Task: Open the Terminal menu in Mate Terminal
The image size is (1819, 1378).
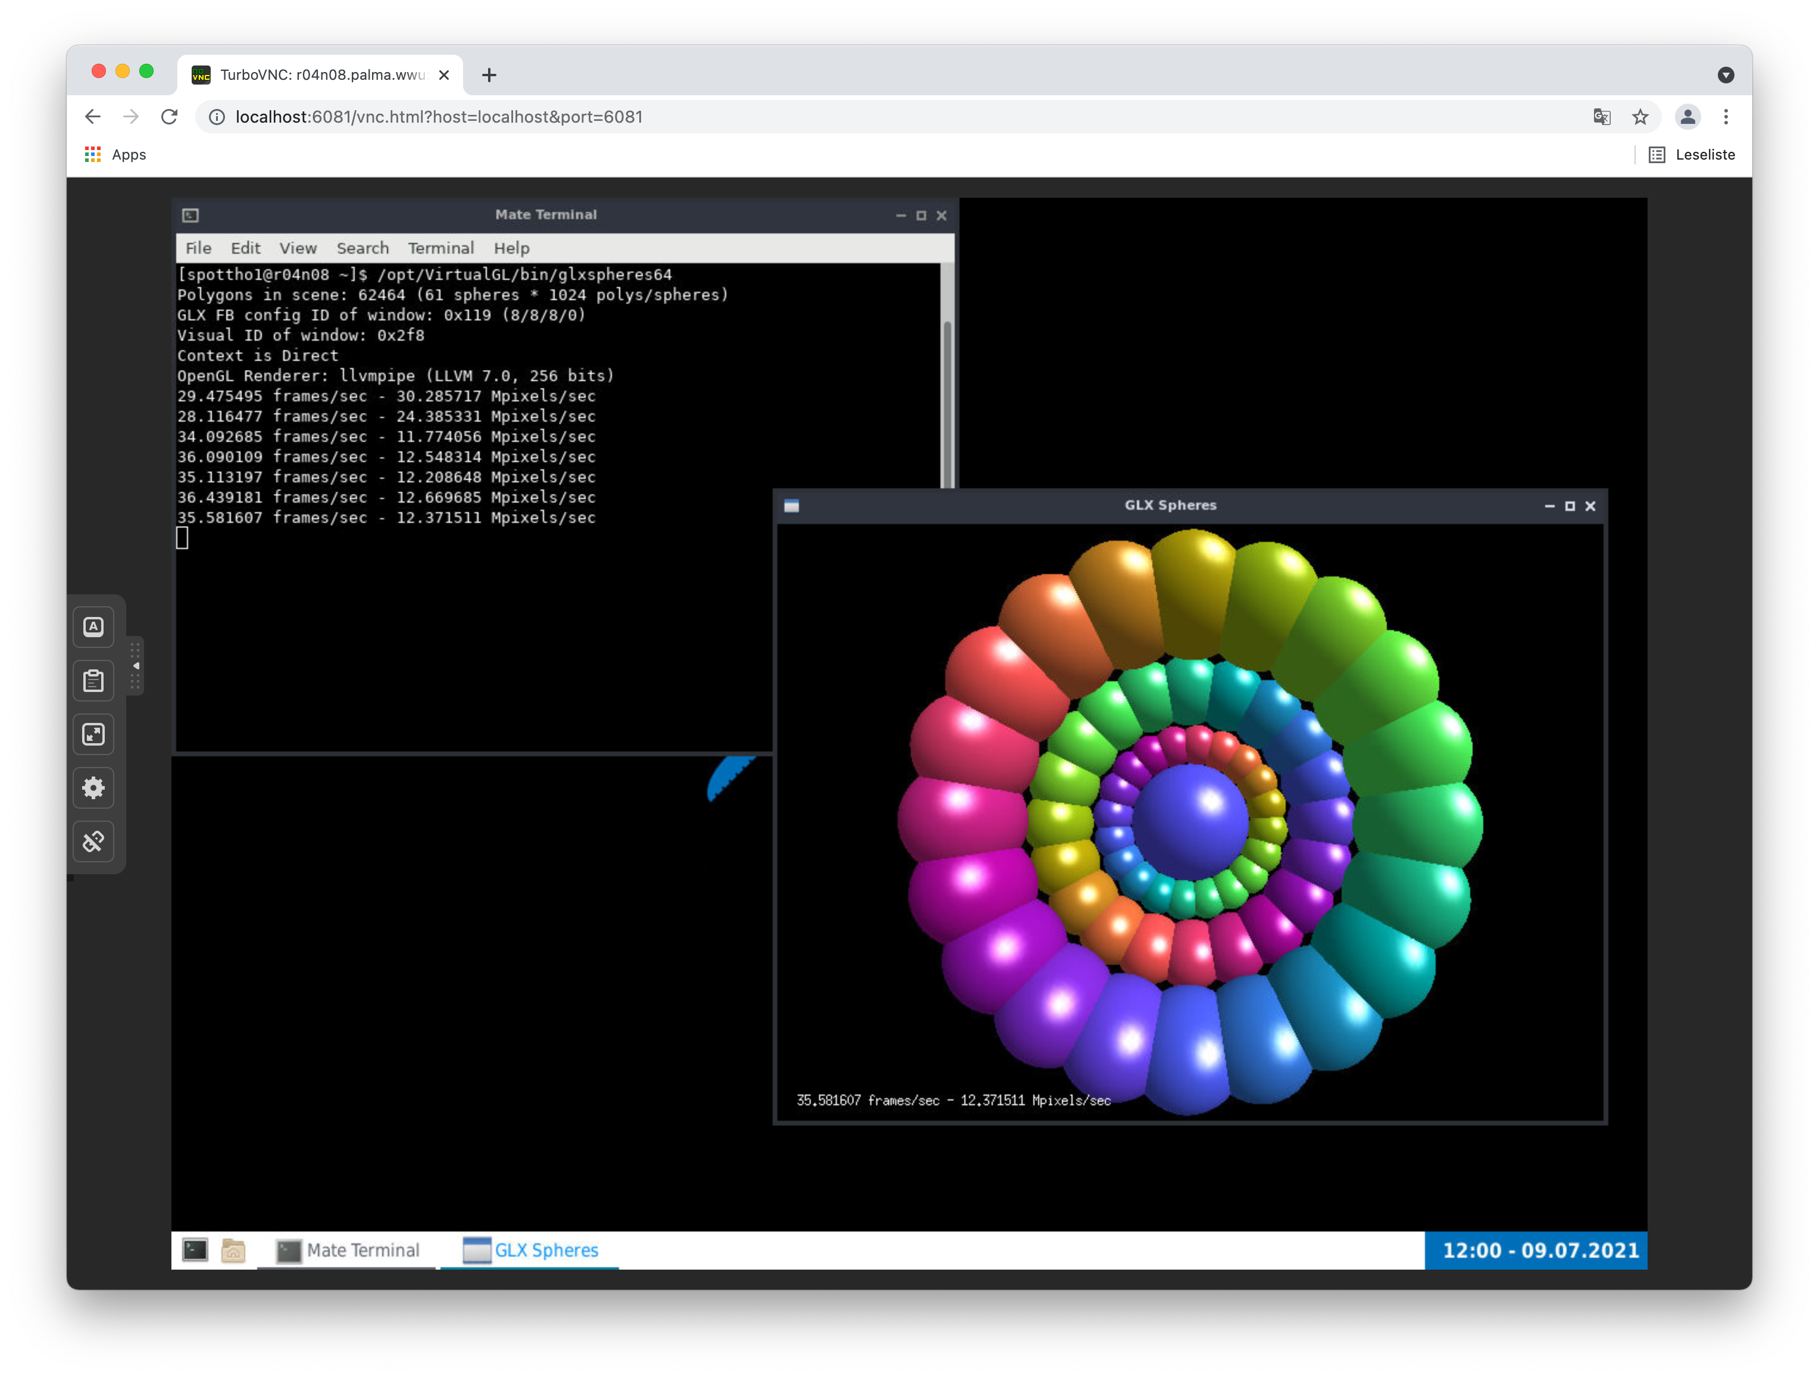Action: tap(440, 248)
